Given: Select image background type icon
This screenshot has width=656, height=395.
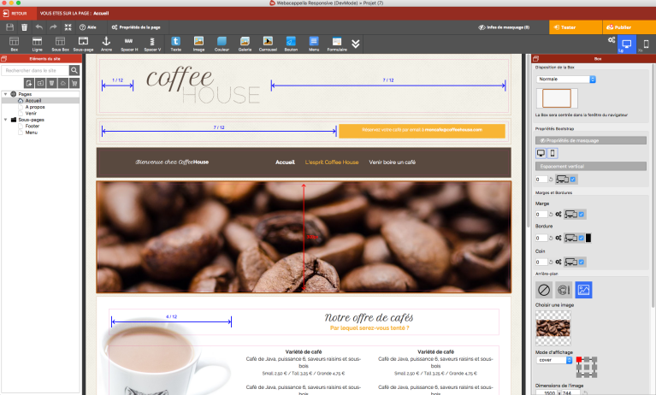Looking at the screenshot, I should click(584, 291).
